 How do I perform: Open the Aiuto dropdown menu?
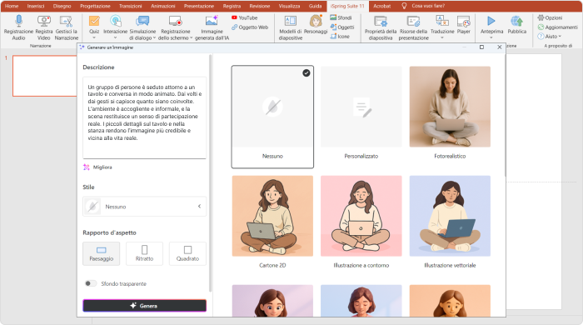click(x=550, y=36)
